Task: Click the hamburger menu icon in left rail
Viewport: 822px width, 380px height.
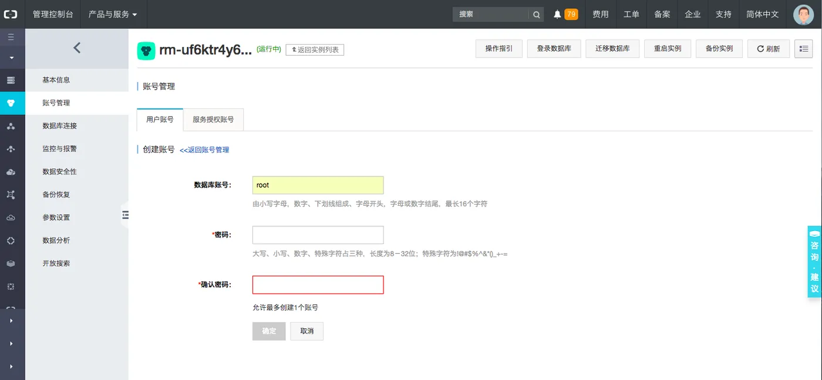Action: pos(11,37)
